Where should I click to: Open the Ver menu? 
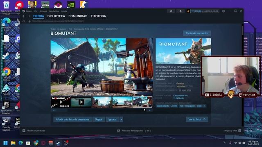click(x=36, y=11)
